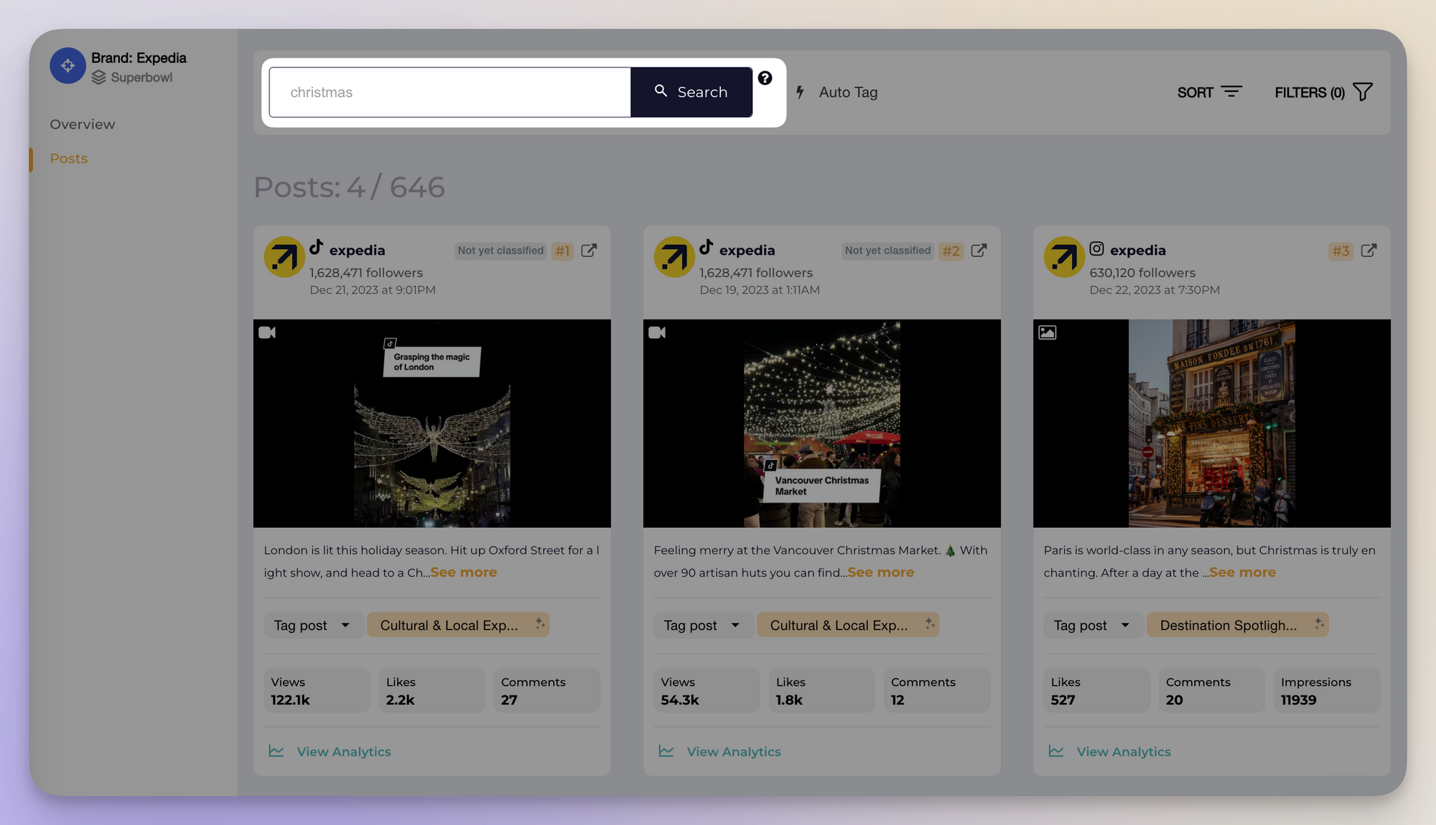Click the TikTok icon on post #1
Image resolution: width=1436 pixels, height=825 pixels.
pyautogui.click(x=317, y=247)
